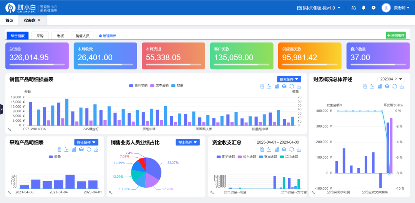This screenshot has height=203, width=415.
Task: Show data view for 采购产品明细表
Action: click(x=59, y=149)
